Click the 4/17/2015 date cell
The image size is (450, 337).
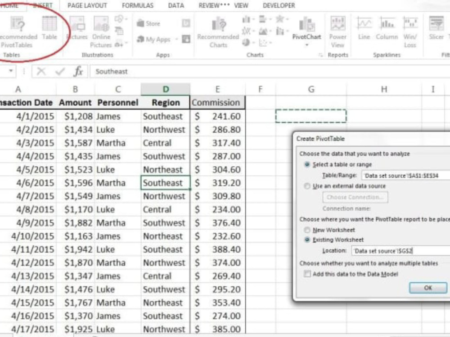point(28,329)
